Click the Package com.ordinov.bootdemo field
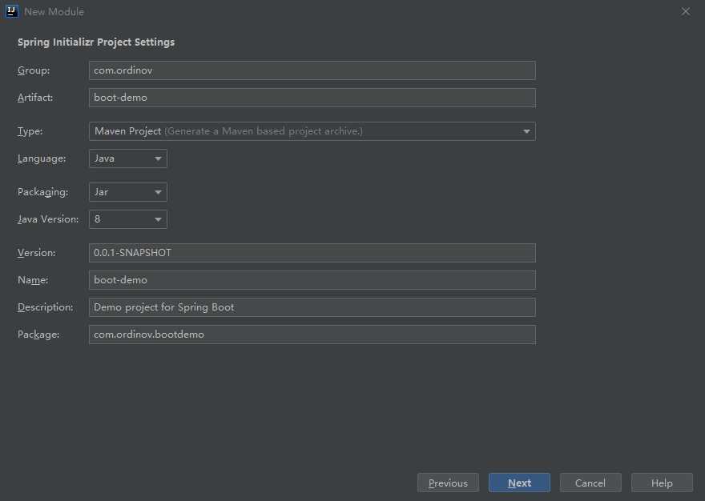Viewport: 705px width, 501px height. (x=312, y=335)
